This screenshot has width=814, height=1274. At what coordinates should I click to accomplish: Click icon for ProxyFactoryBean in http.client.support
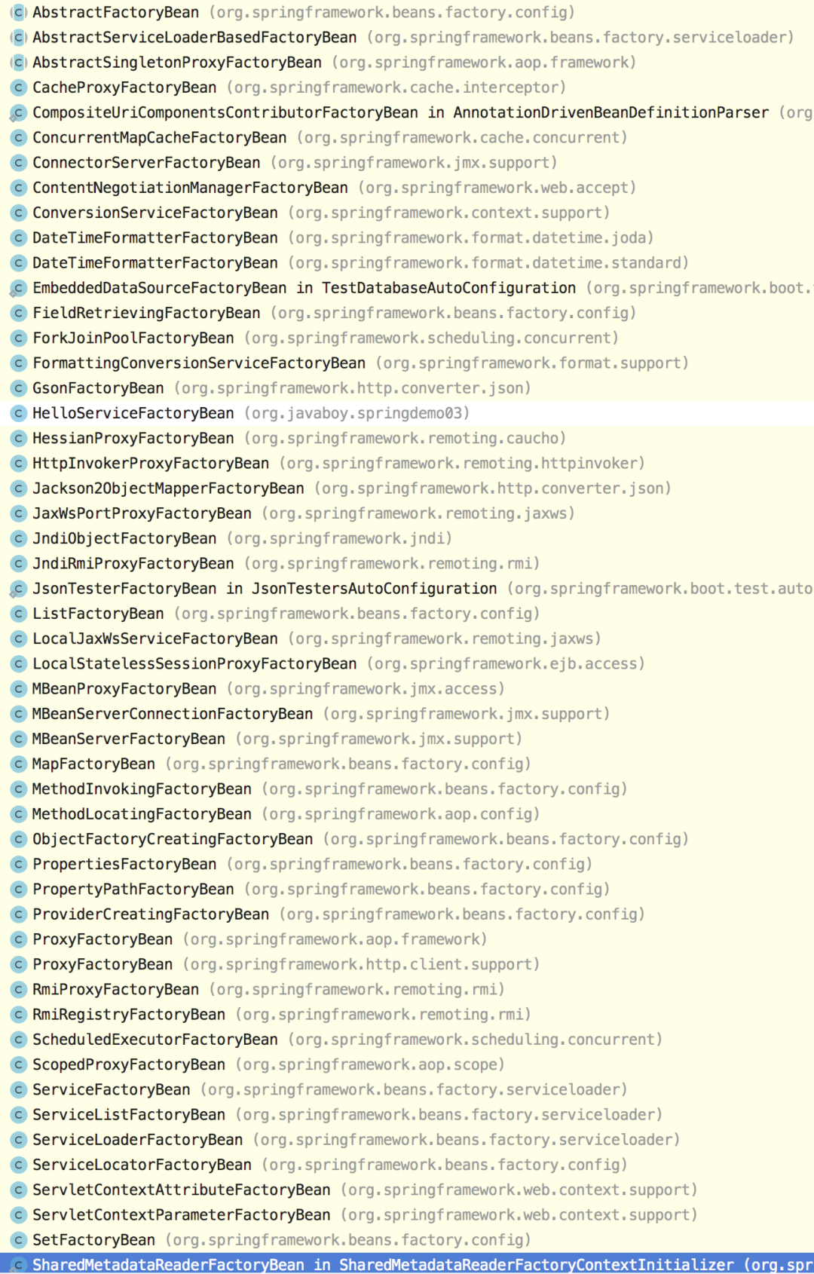tap(18, 964)
